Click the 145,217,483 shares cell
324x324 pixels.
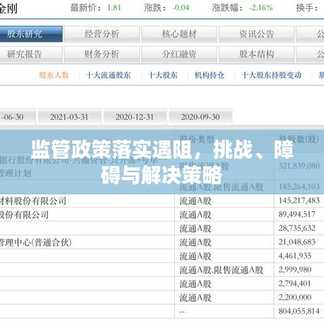click(299, 200)
